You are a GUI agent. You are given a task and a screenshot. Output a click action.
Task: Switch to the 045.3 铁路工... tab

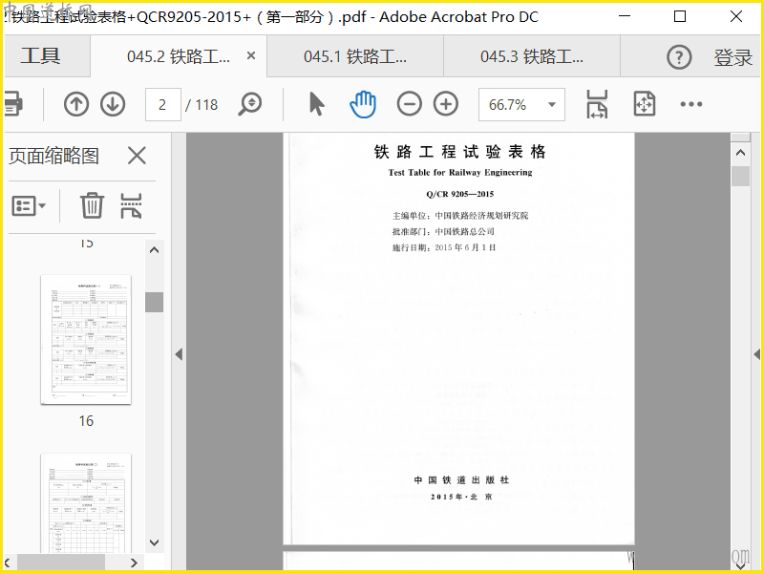click(x=532, y=56)
